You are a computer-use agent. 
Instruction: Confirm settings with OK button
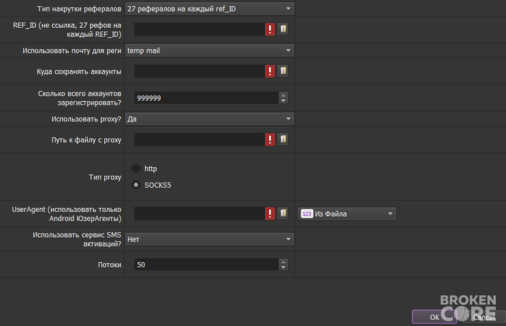click(434, 317)
